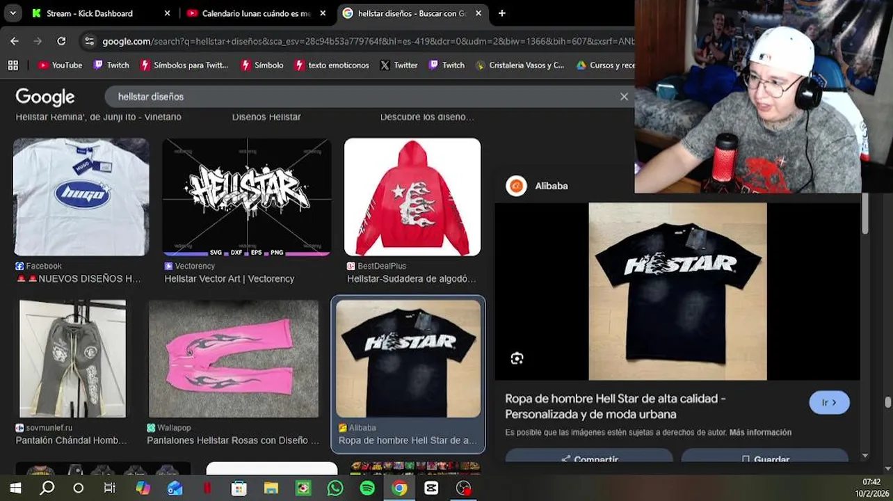Clear search with the X icon
Image resolution: width=893 pixels, height=501 pixels.
click(x=624, y=97)
